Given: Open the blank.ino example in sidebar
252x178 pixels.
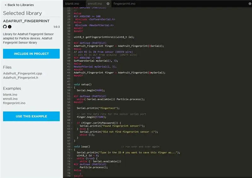Looking at the screenshot, I should click(x=10, y=95).
